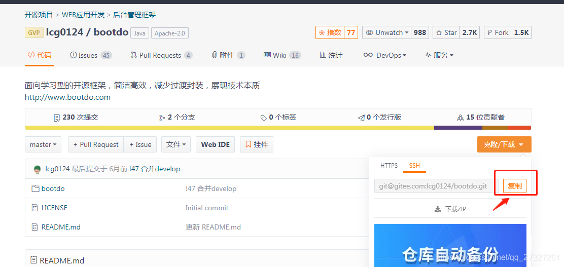Click the Java language tag
The height and width of the screenshot is (267, 564).
pos(139,33)
